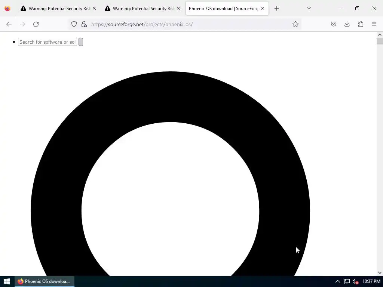Restore down the Firefox window
Screen dimensions: 383x287
(x=357, y=8)
